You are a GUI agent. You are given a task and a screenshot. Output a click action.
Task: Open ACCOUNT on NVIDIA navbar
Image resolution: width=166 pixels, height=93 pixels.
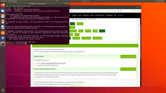120,15
